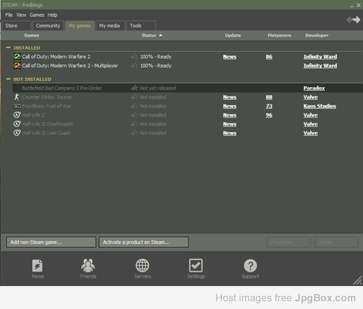Click the Modern Warfare 2 game icon
The width and height of the screenshot is (363, 309).
pos(17,56)
